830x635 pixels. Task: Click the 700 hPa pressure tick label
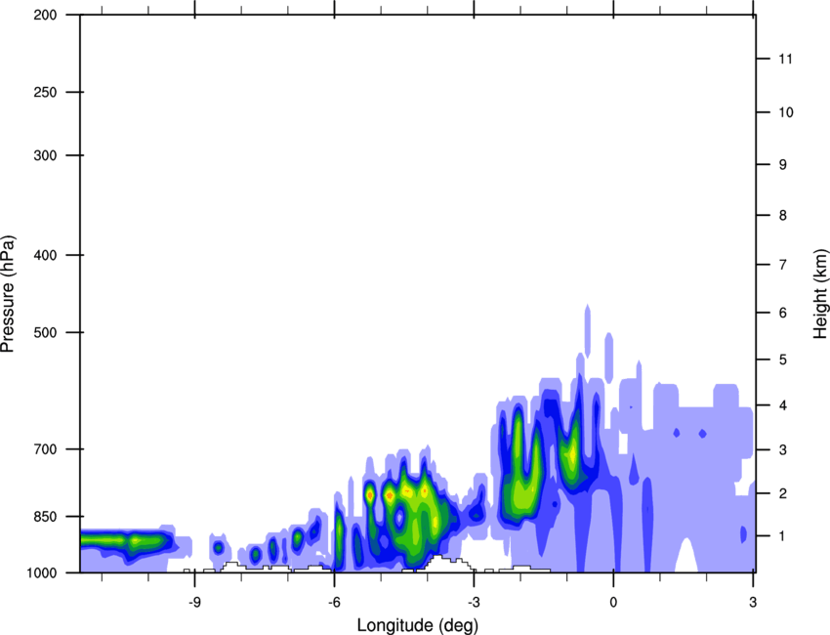[x=43, y=449]
